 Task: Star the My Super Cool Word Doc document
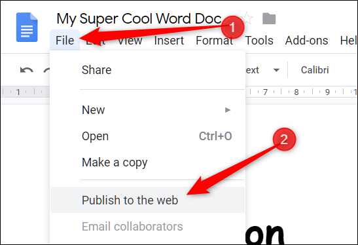click(247, 18)
